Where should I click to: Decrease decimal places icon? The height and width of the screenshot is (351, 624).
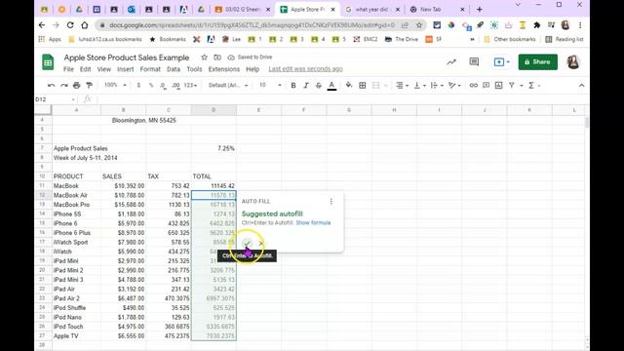(x=163, y=85)
